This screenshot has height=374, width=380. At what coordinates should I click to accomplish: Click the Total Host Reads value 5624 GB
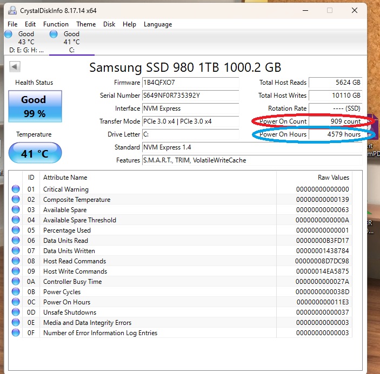pyautogui.click(x=336, y=83)
